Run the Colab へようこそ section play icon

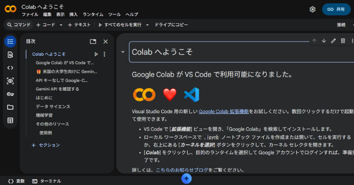coord(96,54)
